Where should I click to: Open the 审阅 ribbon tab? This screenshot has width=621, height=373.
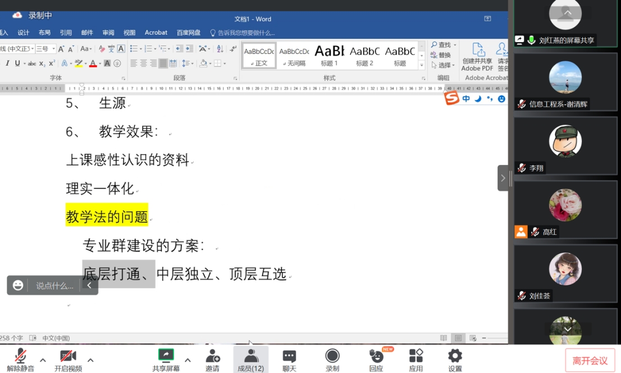coord(108,33)
